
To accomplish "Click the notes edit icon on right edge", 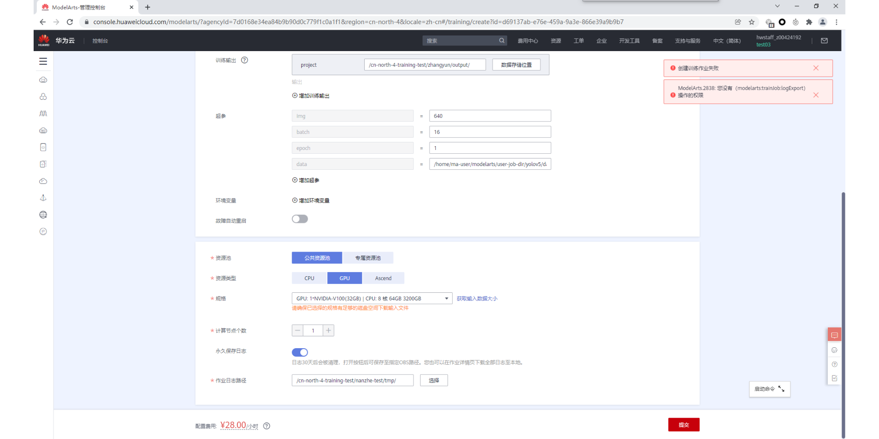I will click(x=834, y=378).
